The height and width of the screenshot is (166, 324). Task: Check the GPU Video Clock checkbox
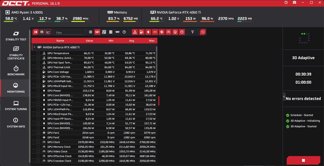coord(38,151)
